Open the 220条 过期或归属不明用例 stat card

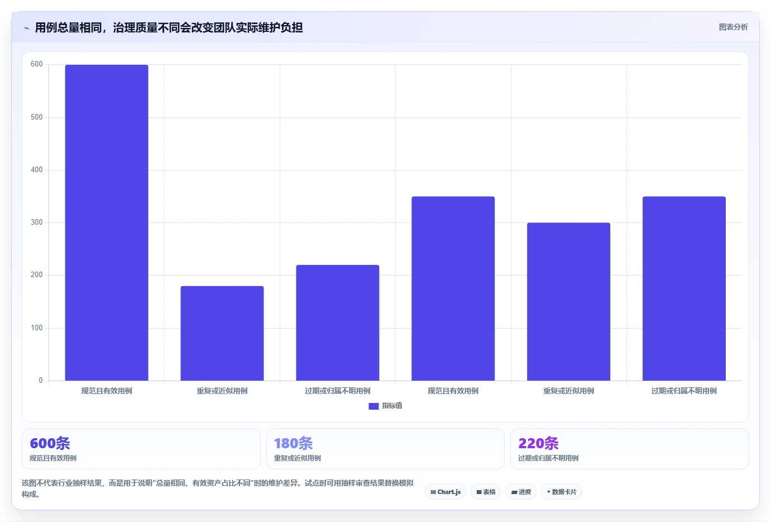click(630, 449)
